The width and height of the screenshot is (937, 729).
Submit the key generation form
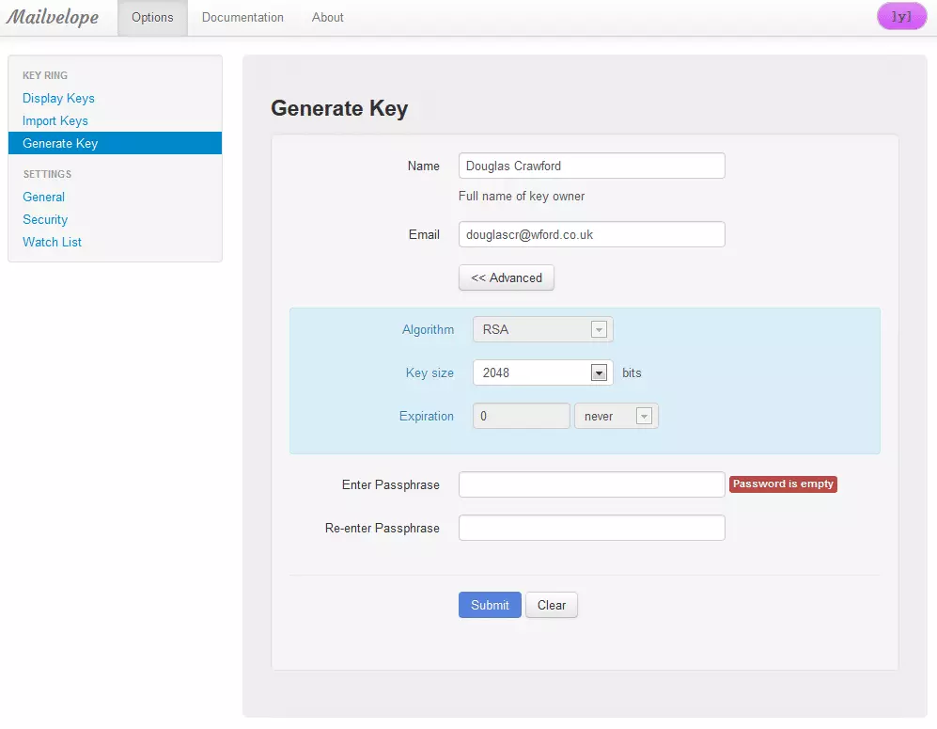pos(490,605)
